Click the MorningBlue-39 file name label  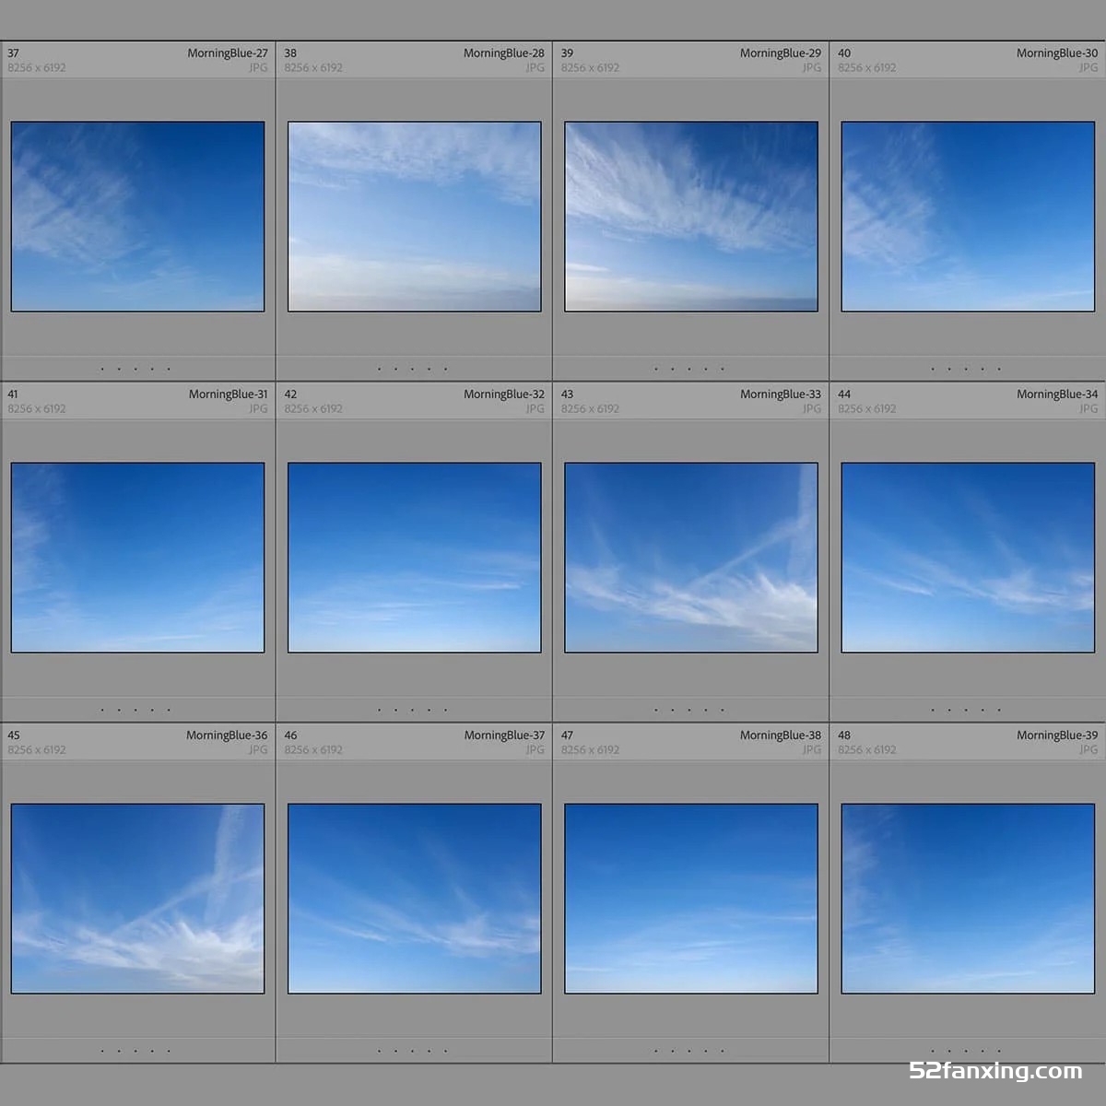[1057, 735]
